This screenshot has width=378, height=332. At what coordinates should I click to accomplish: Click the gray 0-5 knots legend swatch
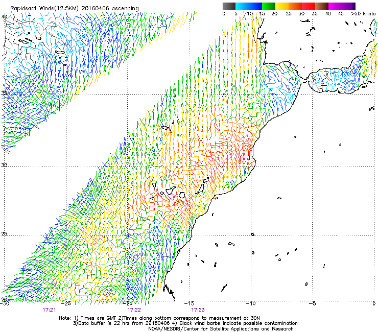229,6
